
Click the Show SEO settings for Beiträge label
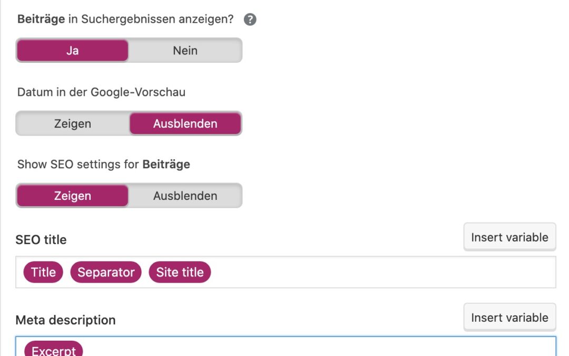tap(103, 164)
